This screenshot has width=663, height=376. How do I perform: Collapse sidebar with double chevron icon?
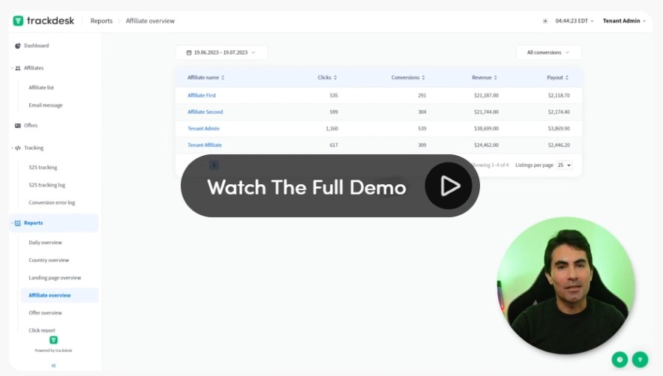tap(53, 366)
